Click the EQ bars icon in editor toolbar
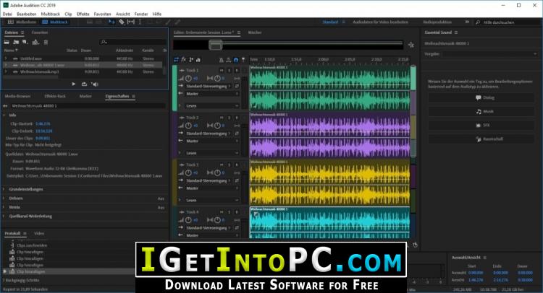The image size is (543, 293). pos(198,60)
